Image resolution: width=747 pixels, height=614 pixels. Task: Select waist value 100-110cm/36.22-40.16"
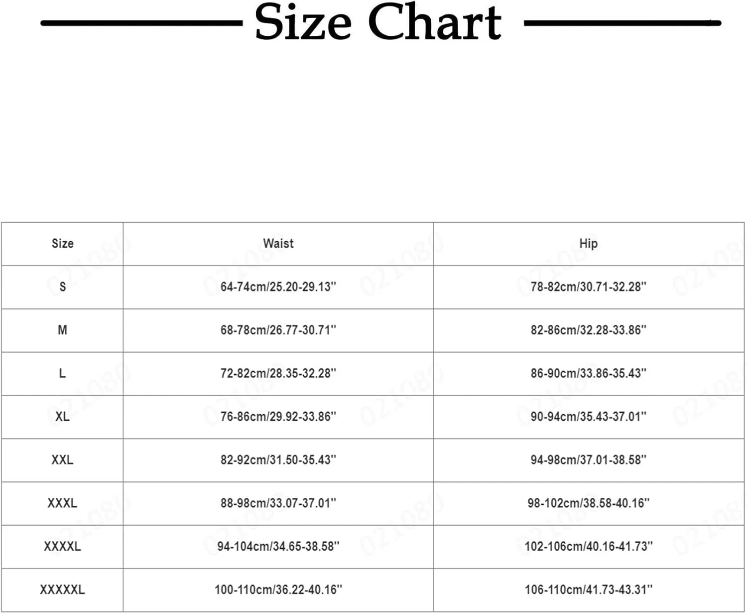pyautogui.click(x=278, y=590)
